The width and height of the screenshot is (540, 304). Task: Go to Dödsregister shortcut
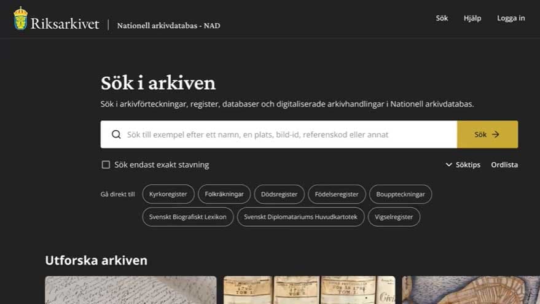[x=280, y=194]
